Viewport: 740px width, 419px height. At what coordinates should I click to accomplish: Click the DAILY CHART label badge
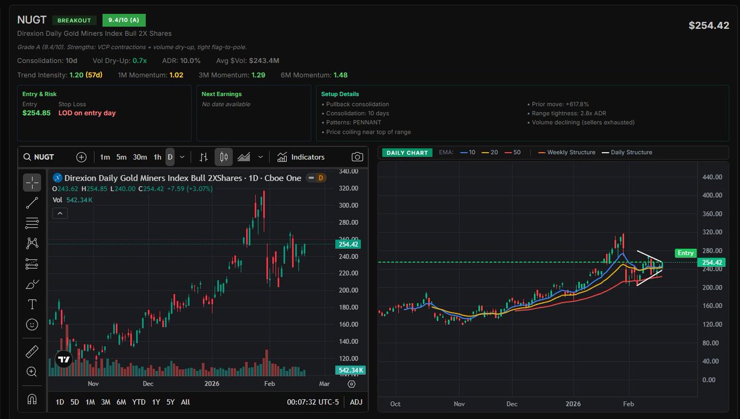point(406,152)
